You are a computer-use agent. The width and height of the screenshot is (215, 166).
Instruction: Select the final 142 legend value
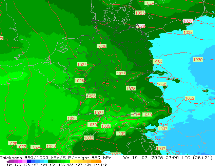(x=104, y=165)
